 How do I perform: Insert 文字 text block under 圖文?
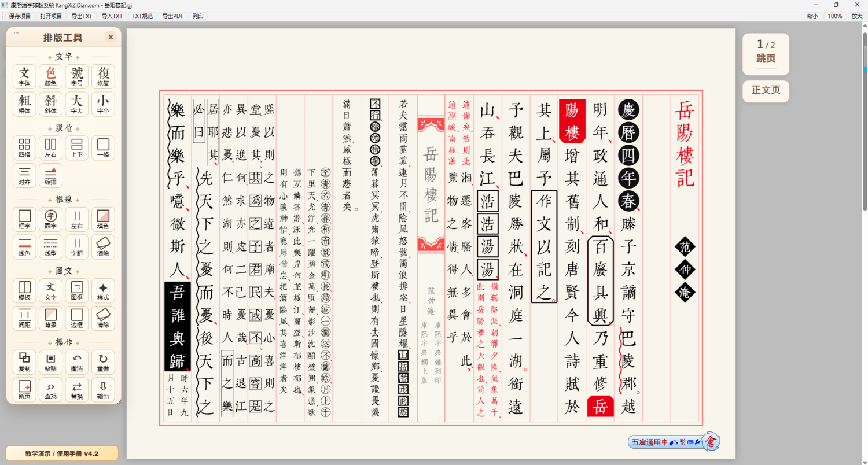pos(51,291)
